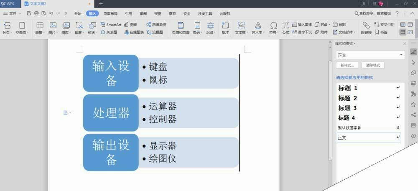The image size is (418, 191).
Task: Open the three-dot more options menu
Action: (x=405, y=13)
